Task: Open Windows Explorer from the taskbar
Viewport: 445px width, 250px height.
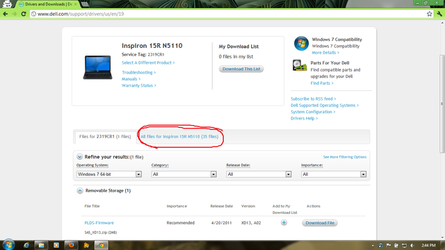Action: [41, 245]
